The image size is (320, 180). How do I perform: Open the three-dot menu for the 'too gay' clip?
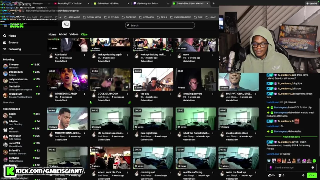tap(170, 94)
